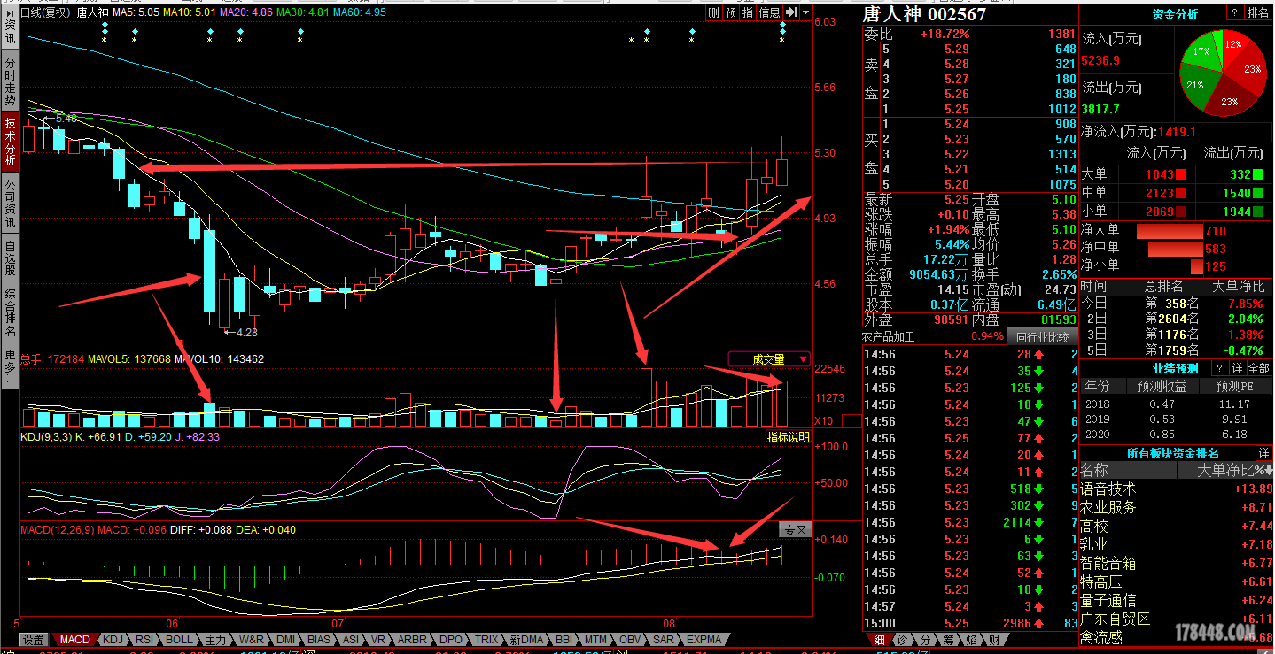
Task: Switch to the RSI indicator tab
Action: (144, 639)
